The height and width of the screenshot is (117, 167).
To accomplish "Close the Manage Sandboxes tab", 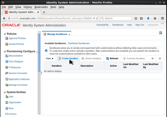I will pyautogui.click(x=69, y=34).
